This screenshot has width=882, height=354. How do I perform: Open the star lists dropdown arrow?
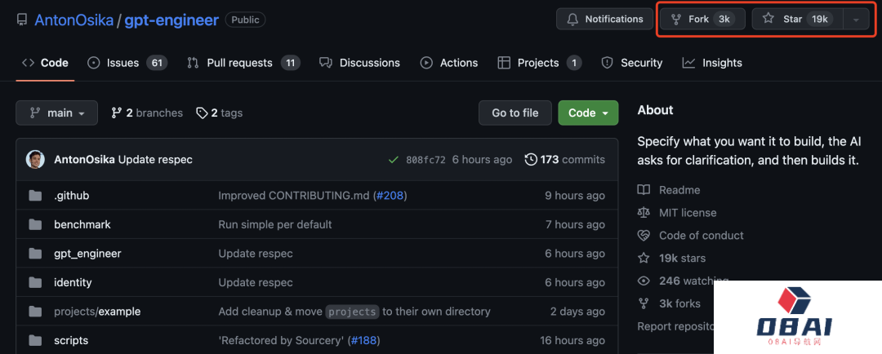pyautogui.click(x=856, y=20)
